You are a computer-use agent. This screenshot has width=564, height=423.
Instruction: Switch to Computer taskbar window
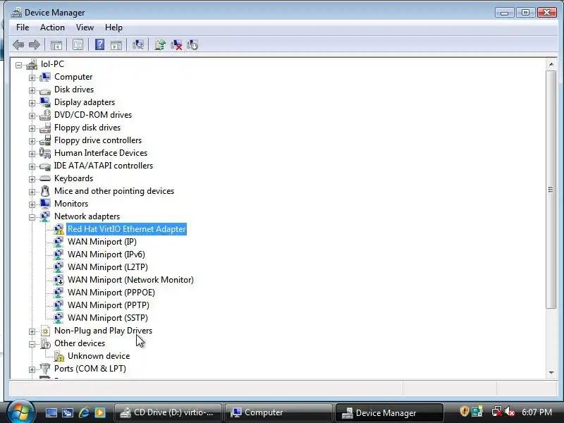(278, 412)
